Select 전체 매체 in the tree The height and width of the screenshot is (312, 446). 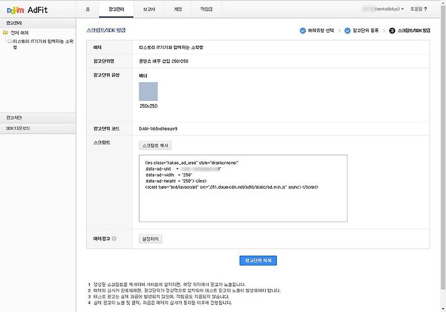(x=20, y=33)
